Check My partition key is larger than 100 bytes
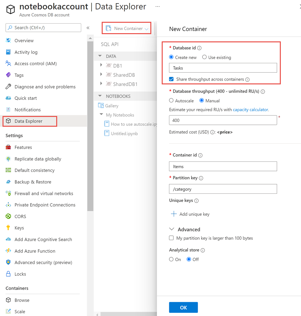The width and height of the screenshot is (301, 316). (171, 238)
